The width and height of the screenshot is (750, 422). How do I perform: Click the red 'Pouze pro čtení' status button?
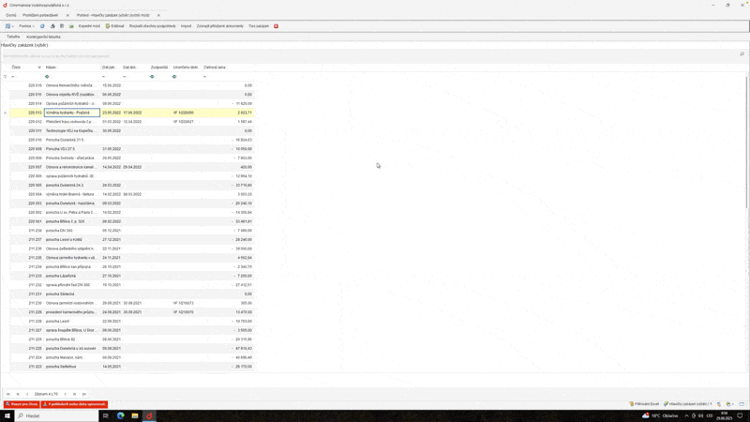(22, 404)
